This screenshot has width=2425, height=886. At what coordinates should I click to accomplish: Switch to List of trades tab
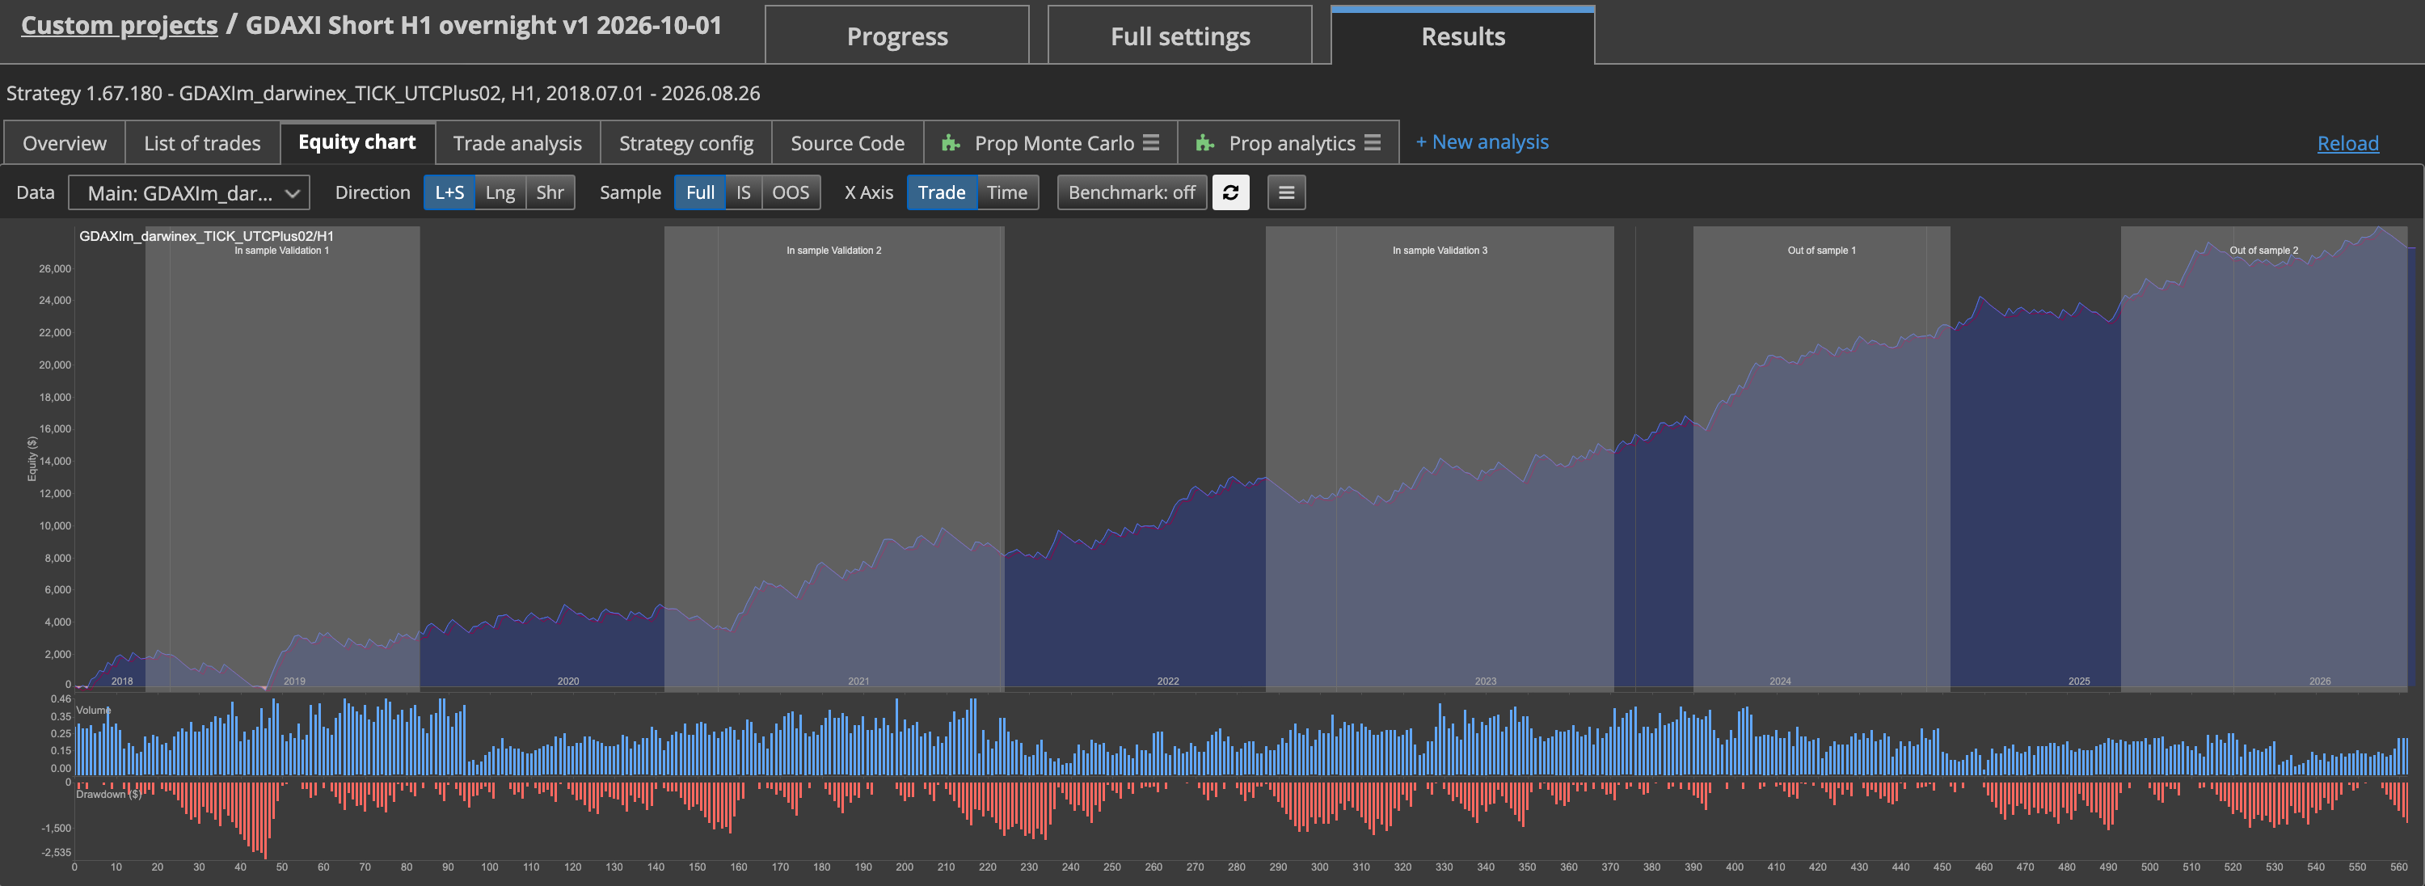(x=202, y=143)
